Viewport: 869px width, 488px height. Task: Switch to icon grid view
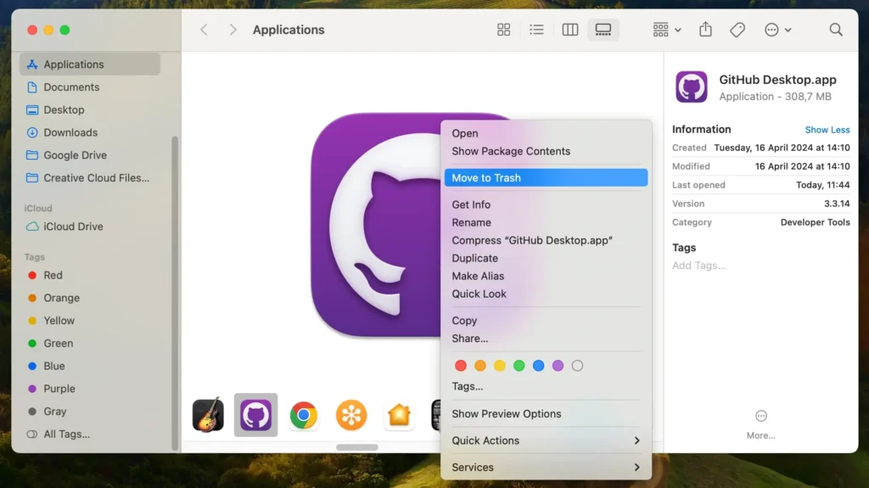pyautogui.click(x=503, y=30)
